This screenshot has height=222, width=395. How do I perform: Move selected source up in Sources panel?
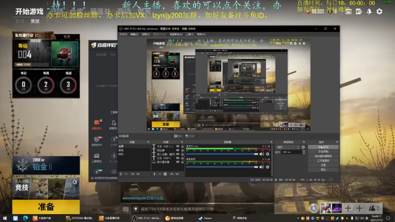[172, 174]
